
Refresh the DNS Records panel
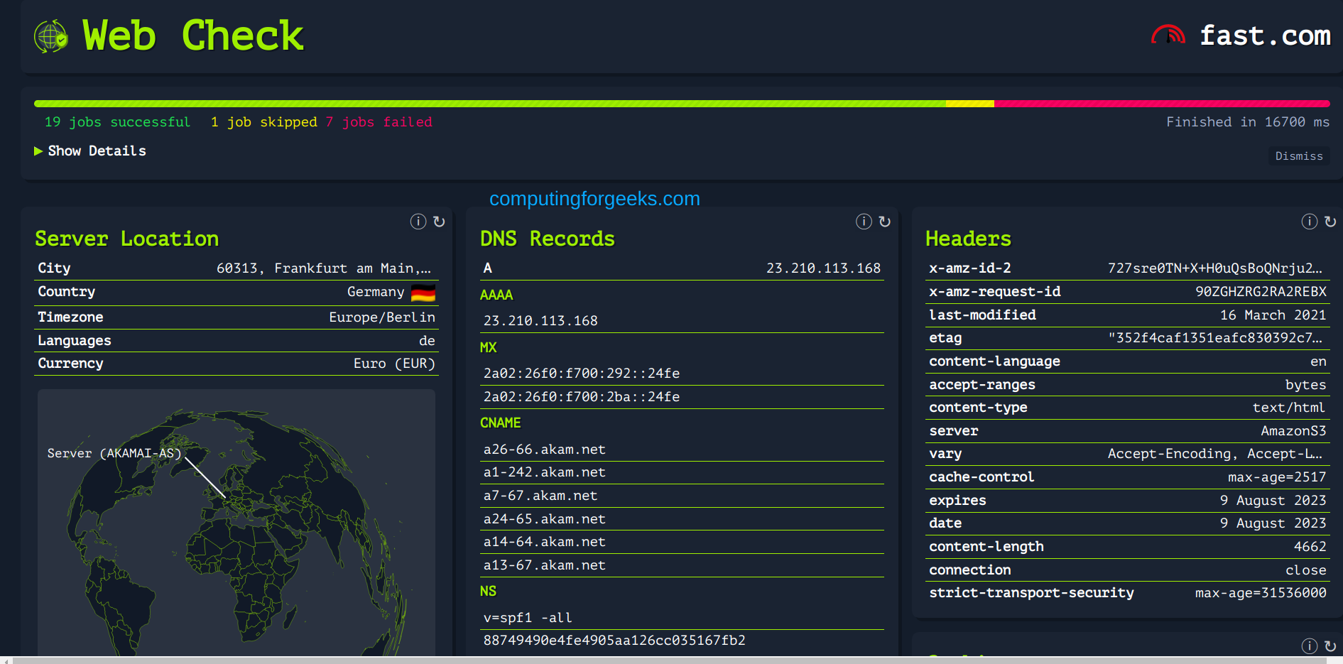click(884, 222)
